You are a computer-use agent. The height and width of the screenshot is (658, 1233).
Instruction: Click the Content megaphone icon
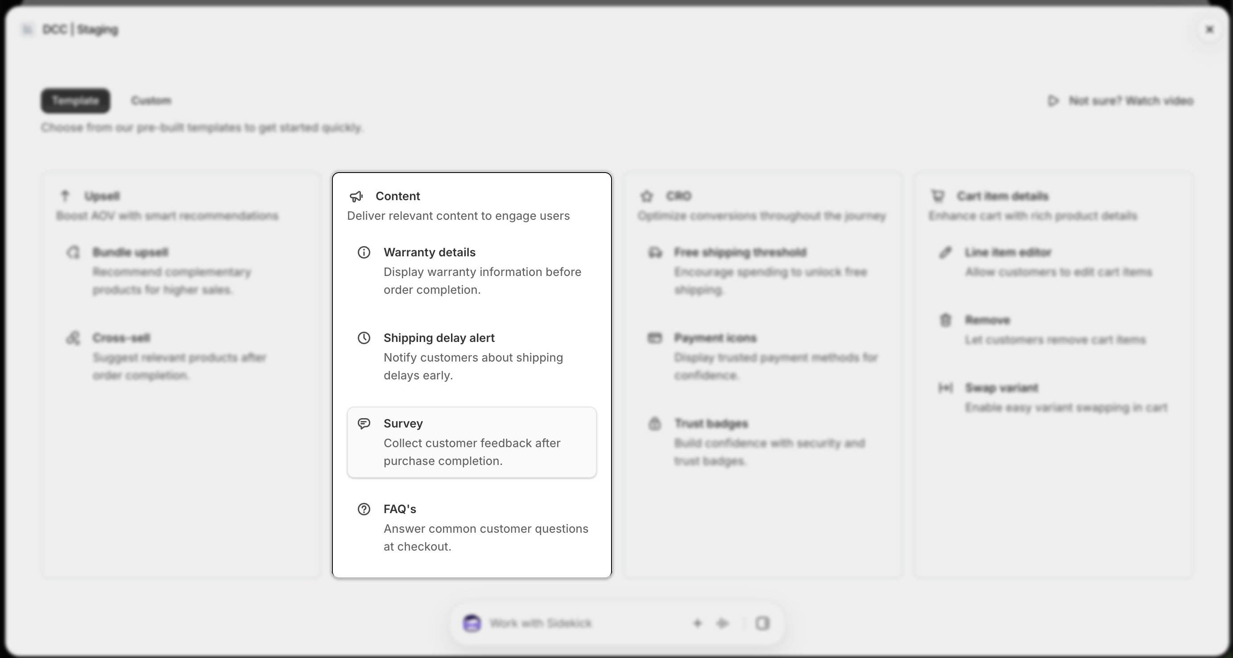[356, 197]
